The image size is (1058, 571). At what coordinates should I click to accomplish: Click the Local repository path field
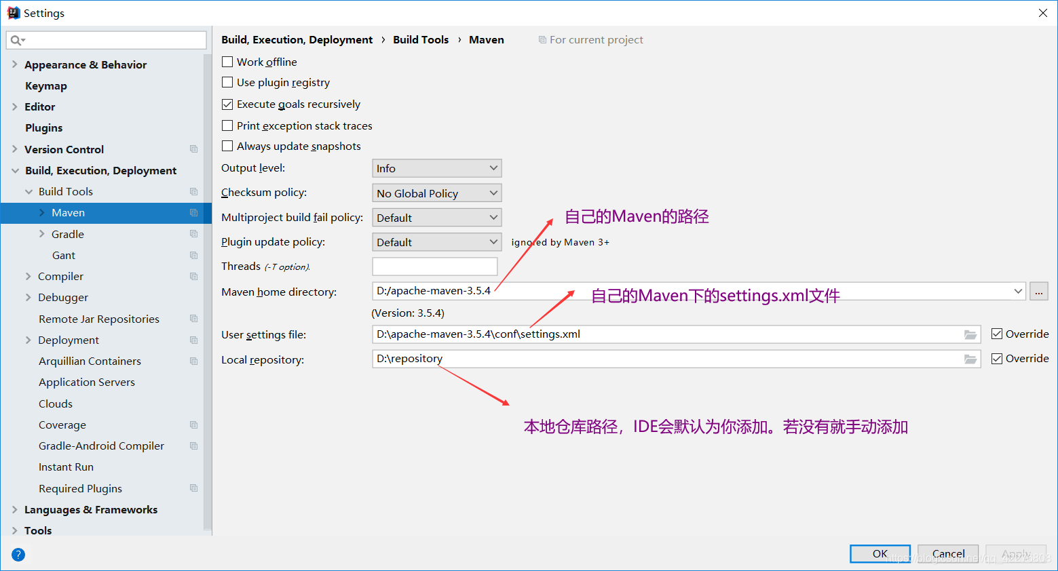pos(676,359)
